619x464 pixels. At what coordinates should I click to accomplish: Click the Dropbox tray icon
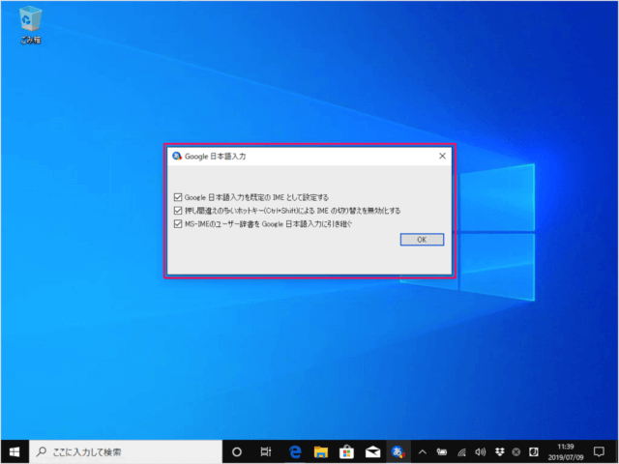click(499, 451)
